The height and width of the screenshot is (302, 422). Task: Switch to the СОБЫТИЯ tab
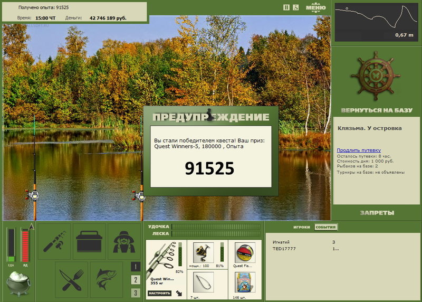[x=325, y=227]
